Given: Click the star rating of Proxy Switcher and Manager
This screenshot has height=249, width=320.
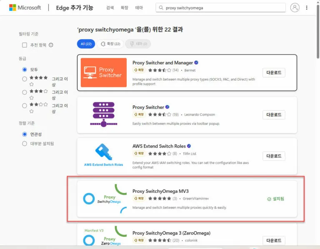Looking at the screenshot, I should click(160, 70).
